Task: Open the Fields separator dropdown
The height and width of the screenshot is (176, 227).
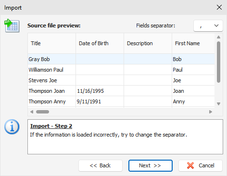Action: tap(208, 25)
